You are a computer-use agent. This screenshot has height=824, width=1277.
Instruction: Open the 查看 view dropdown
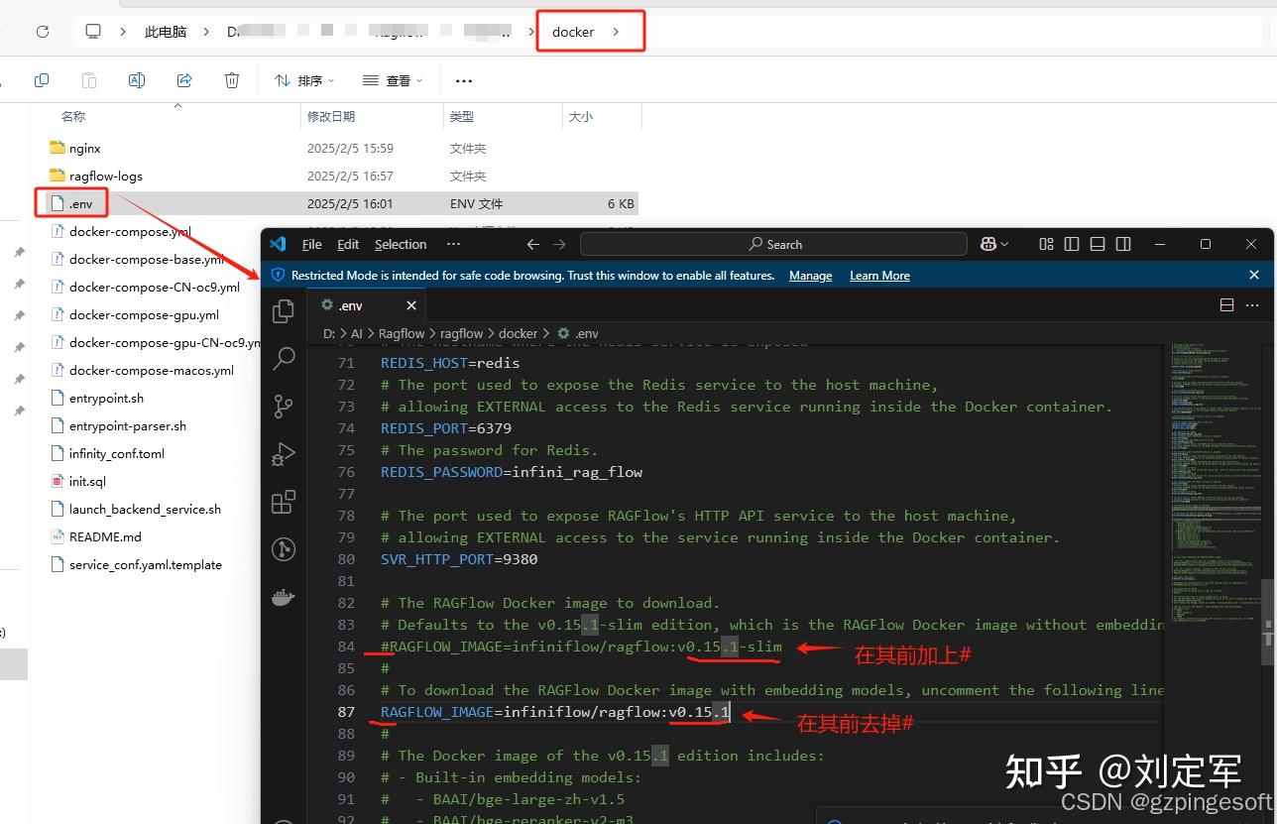click(x=393, y=80)
